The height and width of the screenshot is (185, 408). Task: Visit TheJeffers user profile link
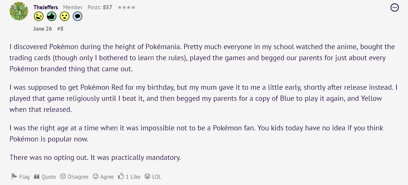[x=46, y=7]
